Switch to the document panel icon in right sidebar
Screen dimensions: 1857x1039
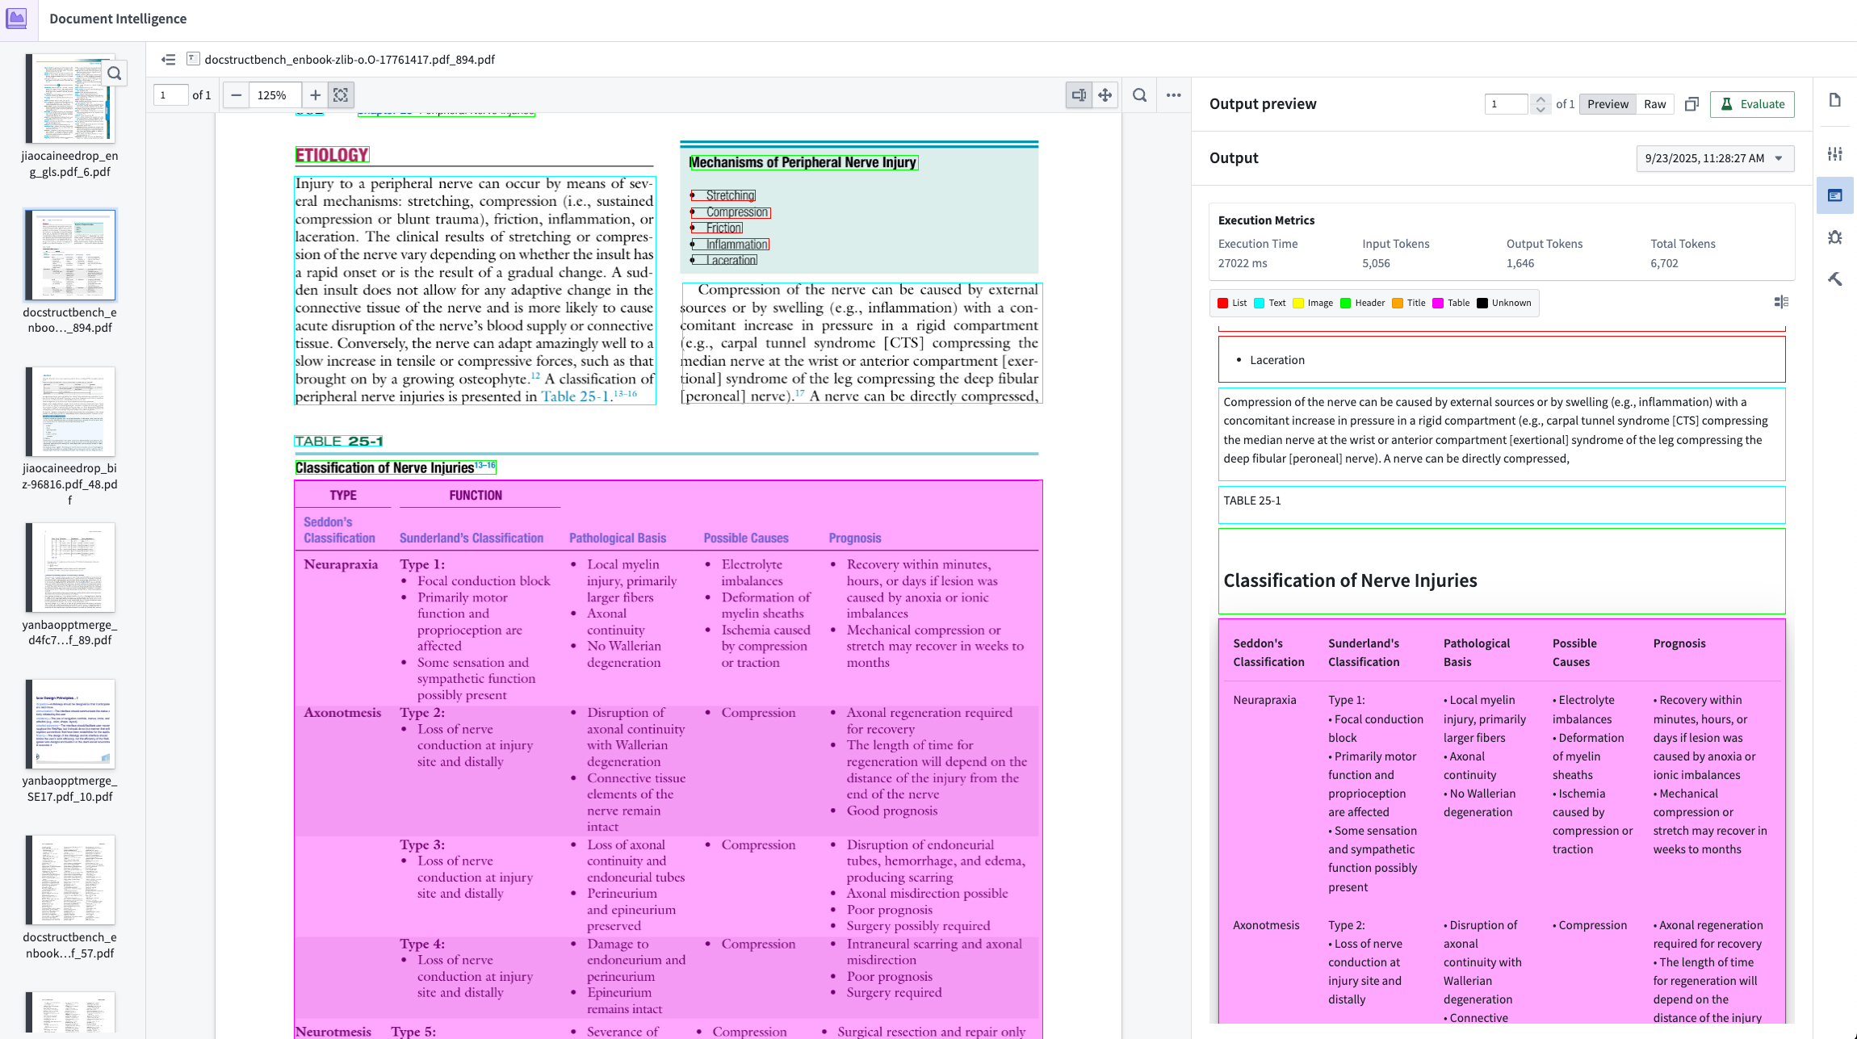[x=1835, y=99]
